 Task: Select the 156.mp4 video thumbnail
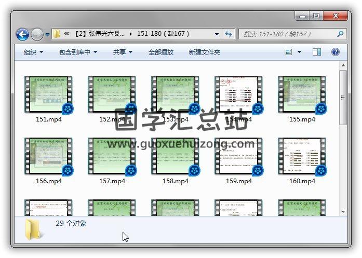(x=48, y=156)
